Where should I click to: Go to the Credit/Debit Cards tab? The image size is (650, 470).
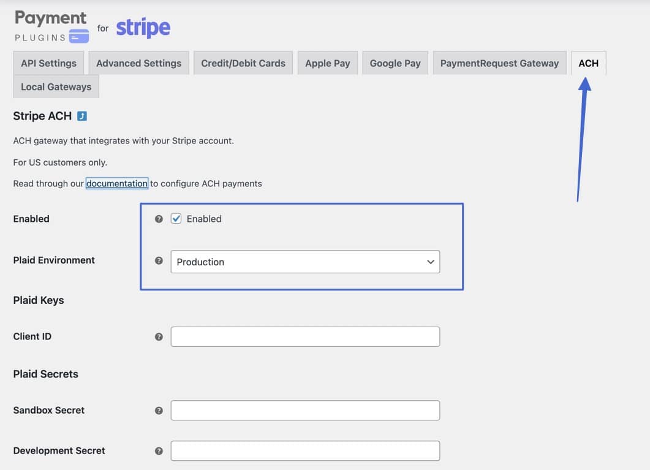tap(243, 63)
